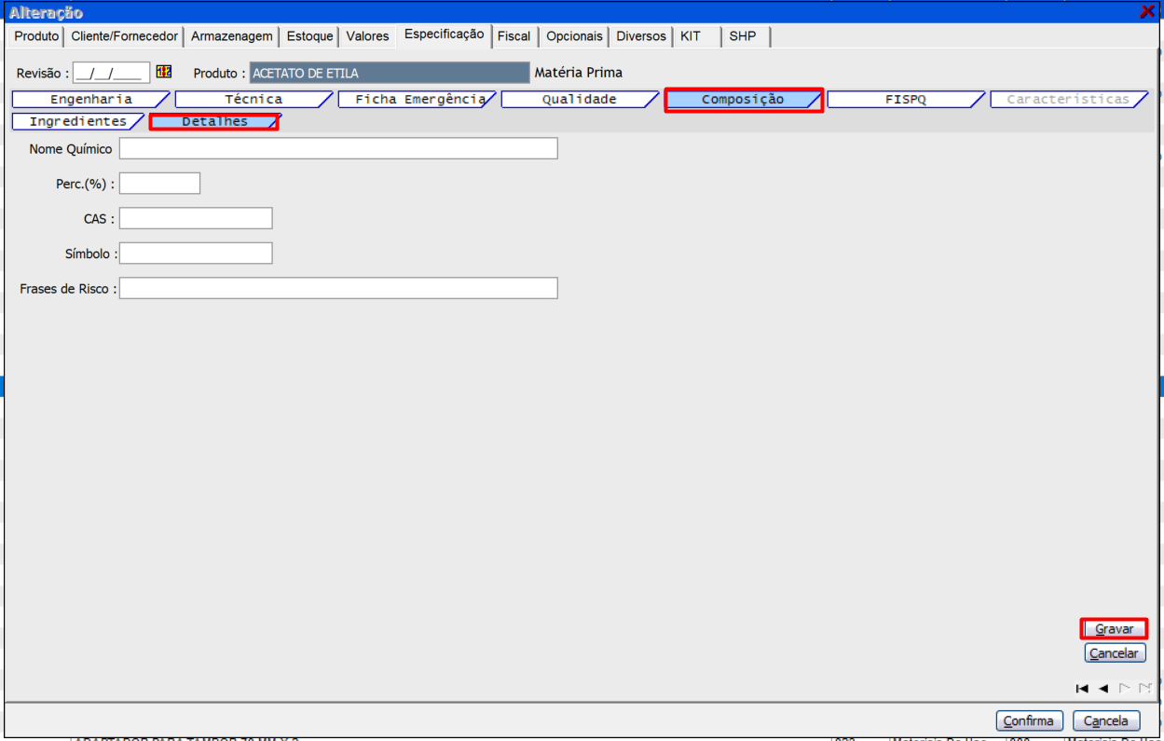
Task: Click the Cancela button at bottom right
Action: point(1105,720)
